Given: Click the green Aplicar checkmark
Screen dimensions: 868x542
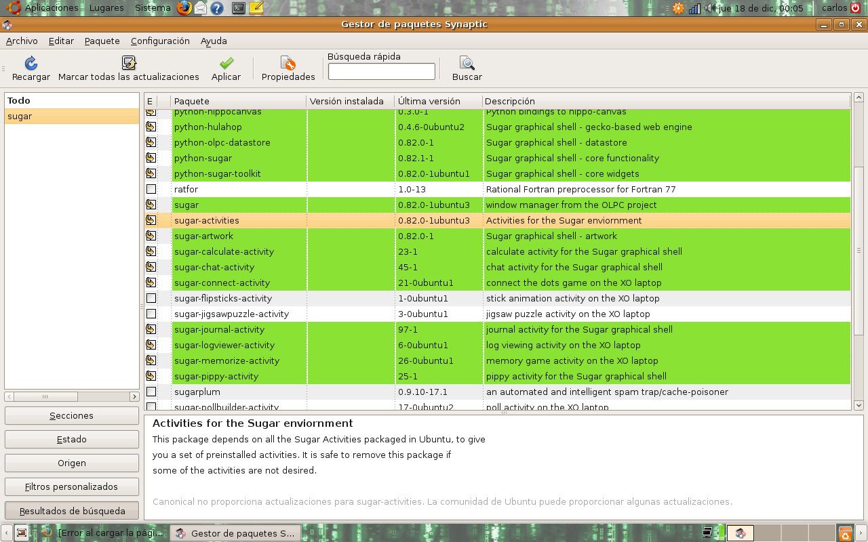Looking at the screenshot, I should pyautogui.click(x=226, y=63).
